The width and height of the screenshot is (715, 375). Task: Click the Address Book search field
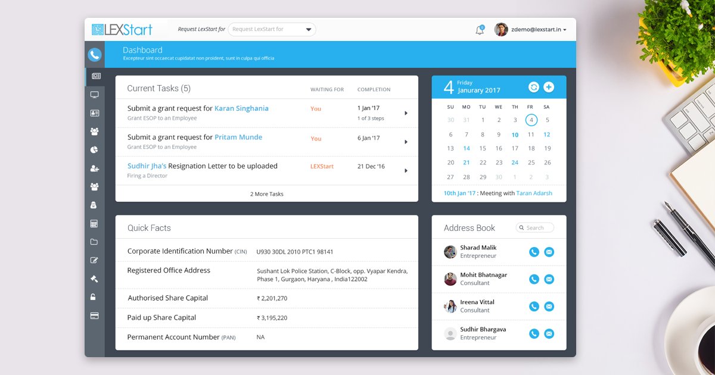tap(535, 227)
